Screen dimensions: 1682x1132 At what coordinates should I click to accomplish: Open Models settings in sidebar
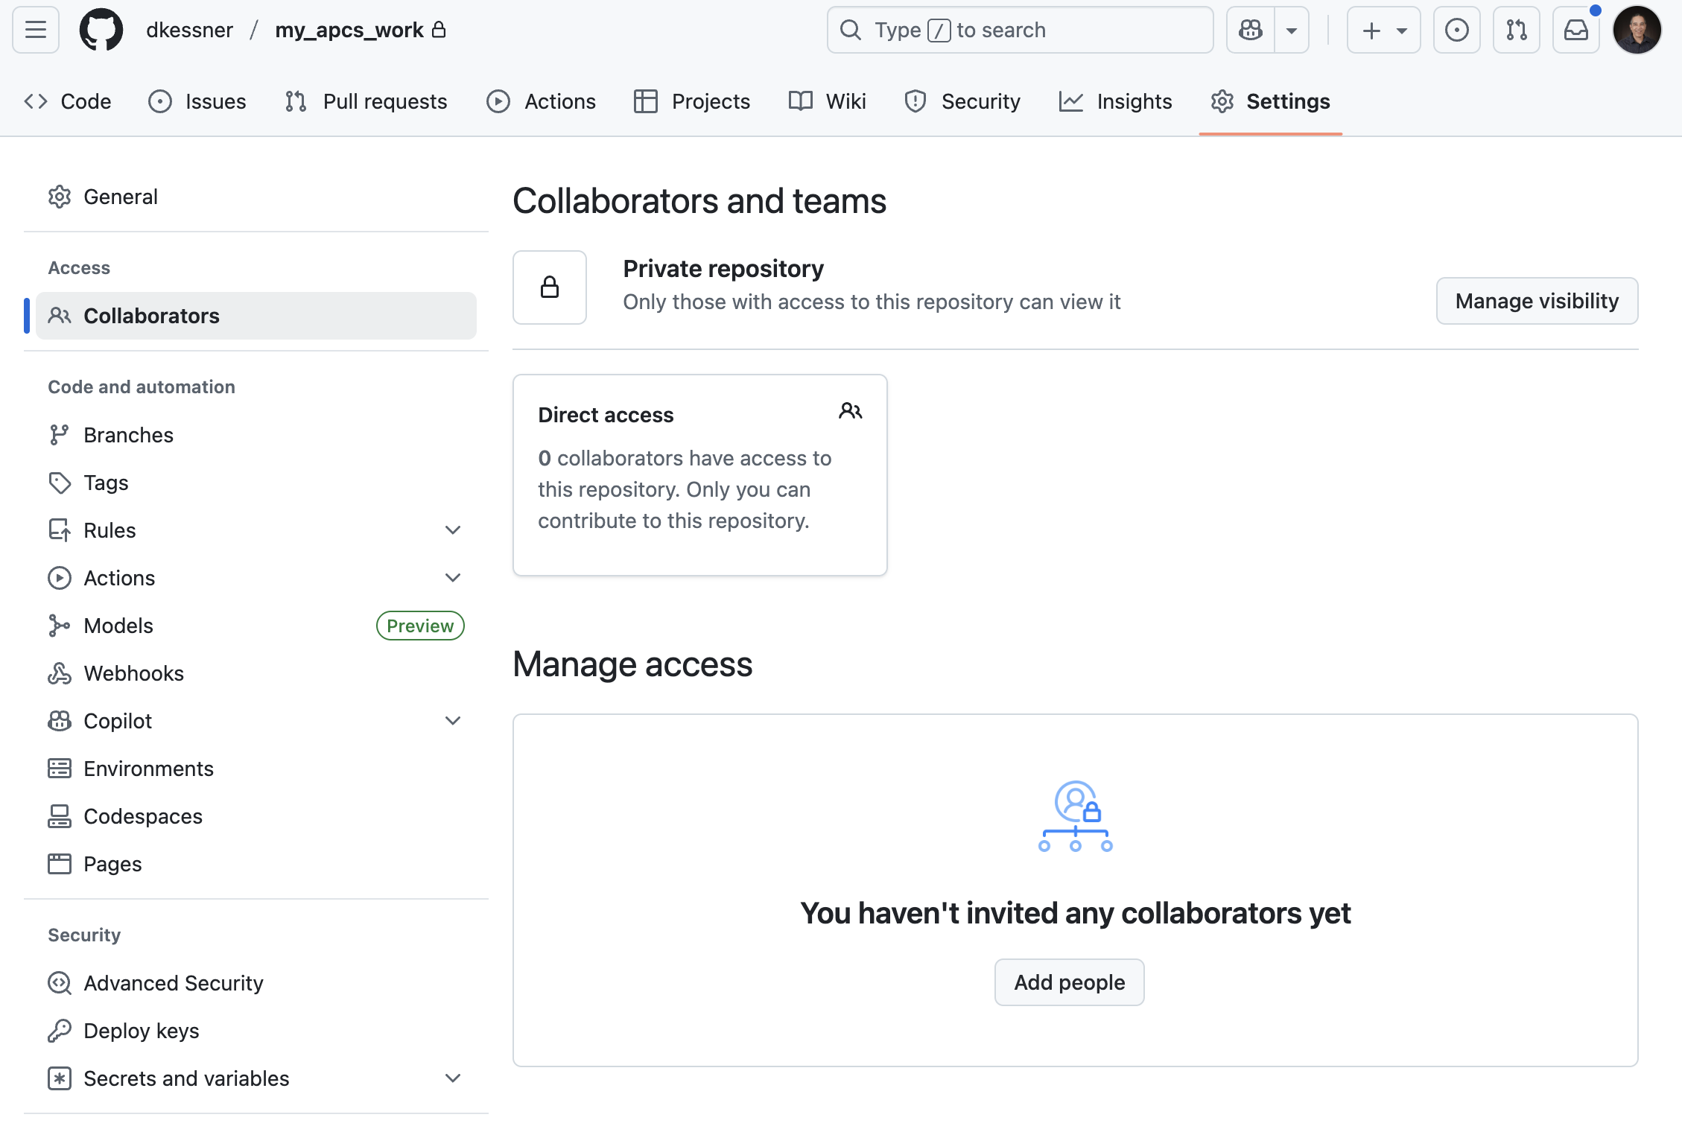pyautogui.click(x=256, y=626)
